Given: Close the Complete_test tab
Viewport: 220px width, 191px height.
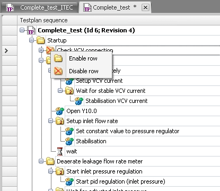Looking at the screenshot, I should coord(145,7).
